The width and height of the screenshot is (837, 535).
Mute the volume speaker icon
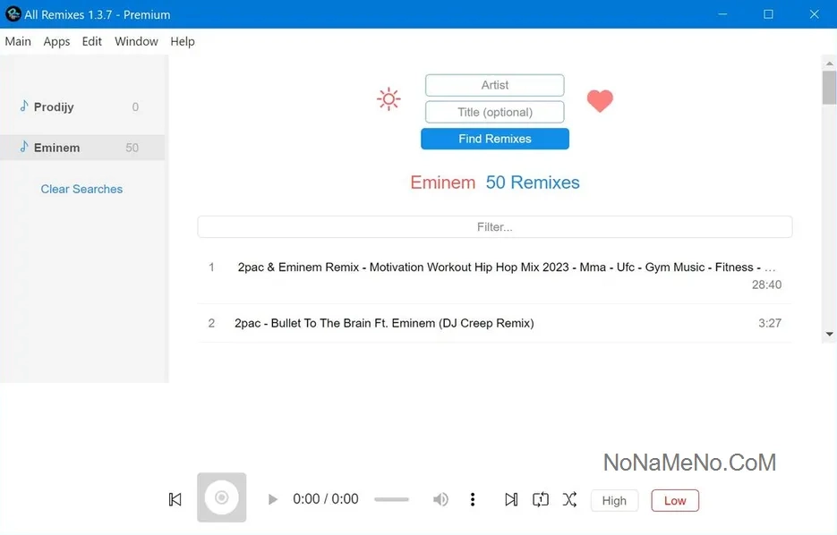tap(440, 499)
